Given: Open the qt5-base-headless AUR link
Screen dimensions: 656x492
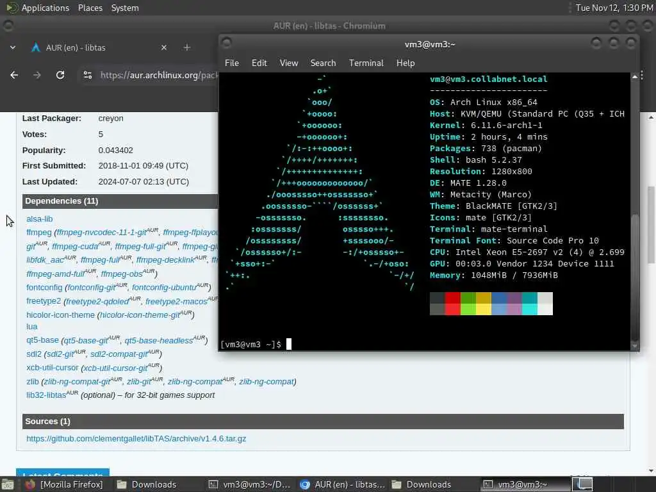Looking at the screenshot, I should [x=159, y=340].
